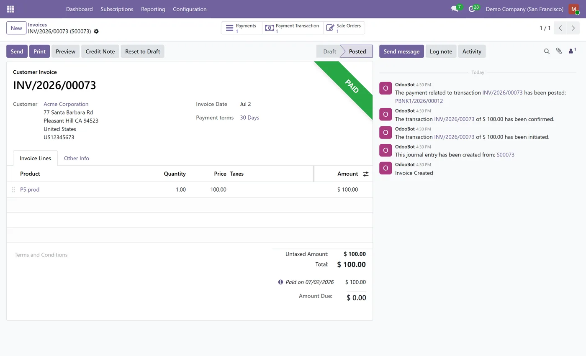The height and width of the screenshot is (356, 586).
Task: Switch to the Other Info tab
Action: (77, 158)
